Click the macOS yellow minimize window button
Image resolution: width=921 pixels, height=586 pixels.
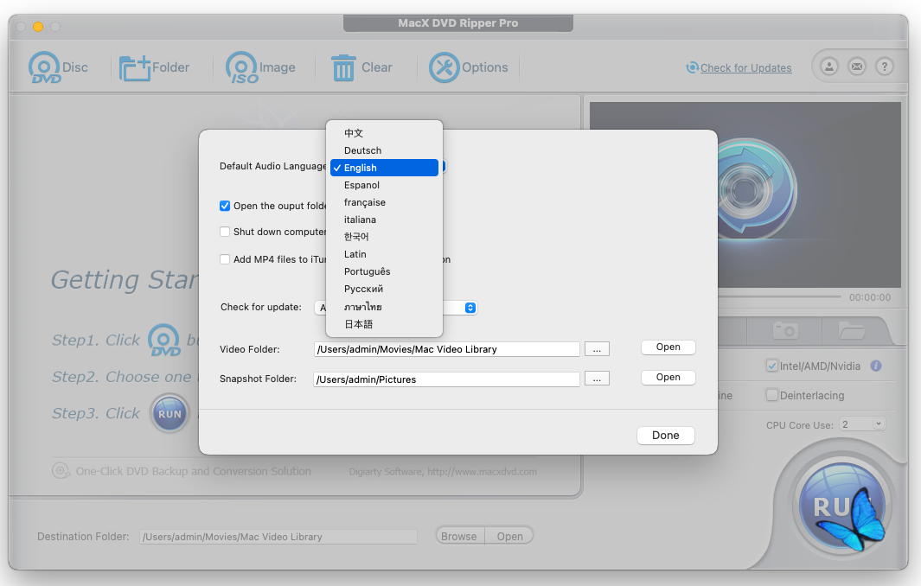tap(37, 27)
